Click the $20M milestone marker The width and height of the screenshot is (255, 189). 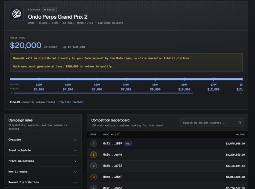[68, 79]
